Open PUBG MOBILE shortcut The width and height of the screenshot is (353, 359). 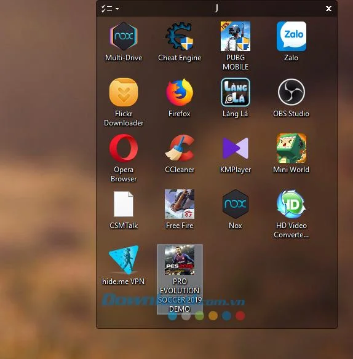click(x=236, y=36)
